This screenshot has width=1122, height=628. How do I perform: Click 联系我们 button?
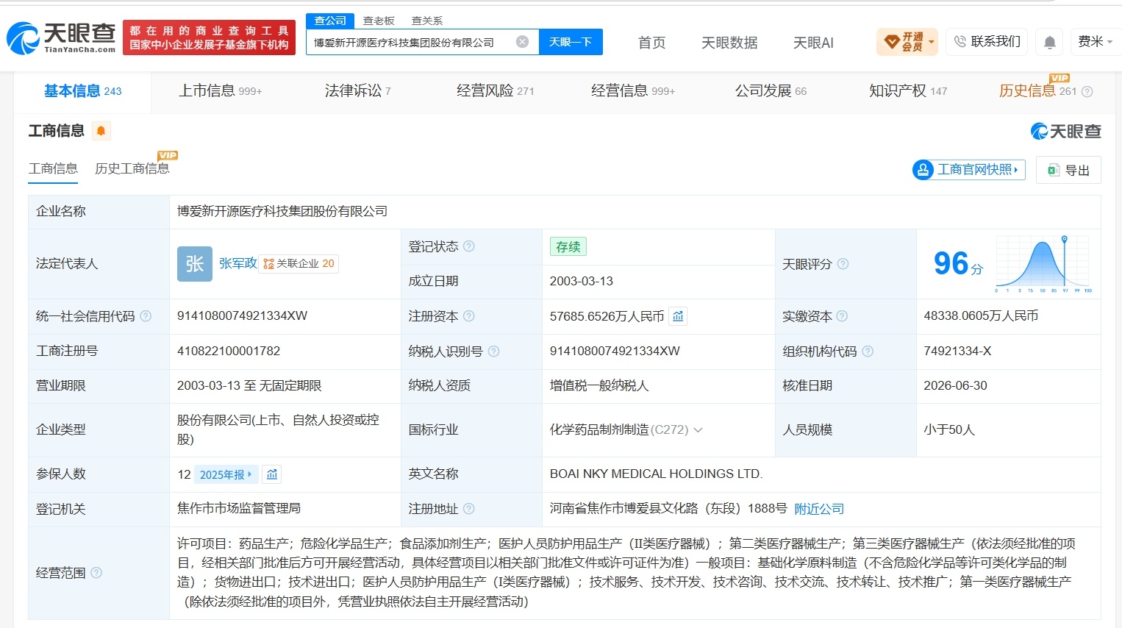click(x=987, y=42)
